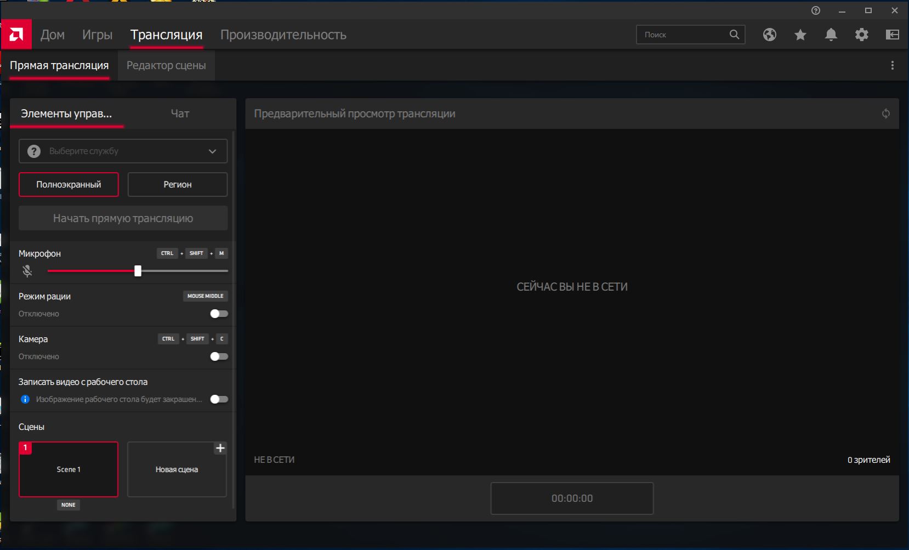Turn on the Камера toggle
Screen dimensions: 909x550
tap(219, 356)
